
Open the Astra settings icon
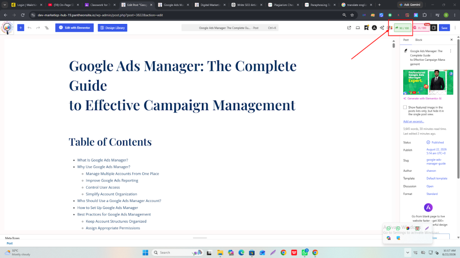pos(374,28)
